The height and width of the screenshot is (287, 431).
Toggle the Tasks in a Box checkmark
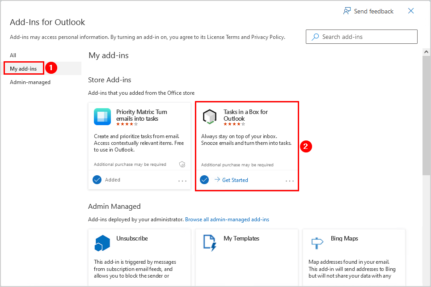(204, 180)
